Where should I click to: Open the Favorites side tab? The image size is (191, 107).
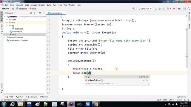point(2,88)
